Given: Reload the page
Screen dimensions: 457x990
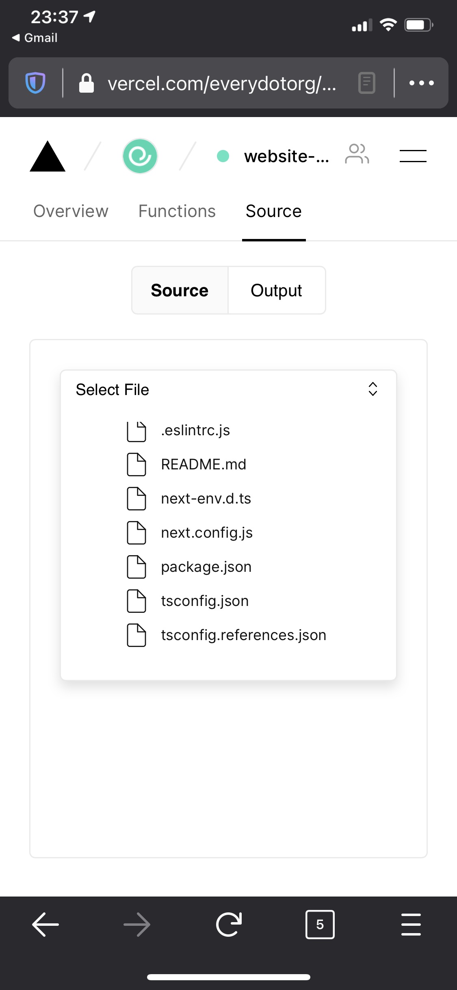Looking at the screenshot, I should [229, 925].
